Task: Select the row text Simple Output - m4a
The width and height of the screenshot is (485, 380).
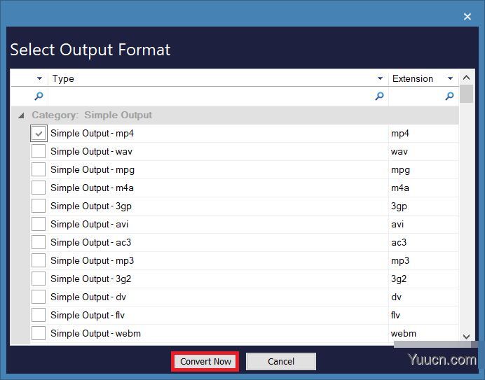Action: tap(93, 188)
